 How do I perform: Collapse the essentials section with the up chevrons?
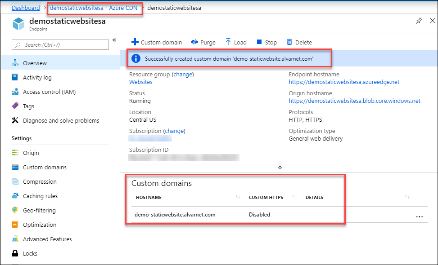[280, 168]
